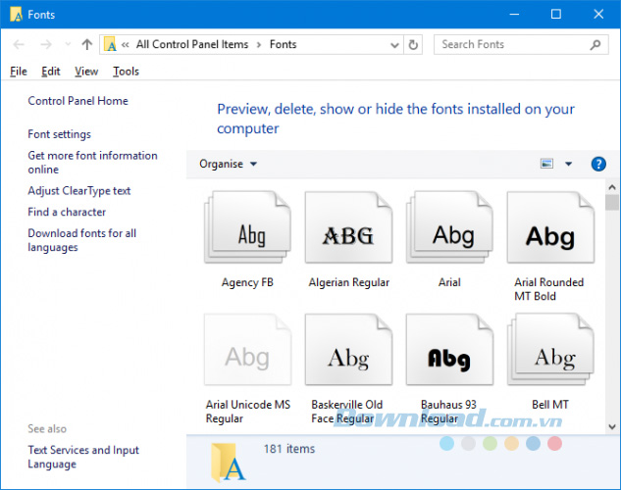Click the Fonts folder icon in details pane

(x=228, y=462)
